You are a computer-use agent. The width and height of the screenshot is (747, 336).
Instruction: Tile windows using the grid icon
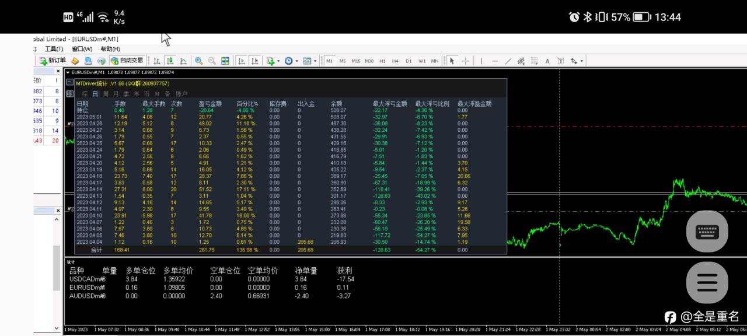point(225,61)
